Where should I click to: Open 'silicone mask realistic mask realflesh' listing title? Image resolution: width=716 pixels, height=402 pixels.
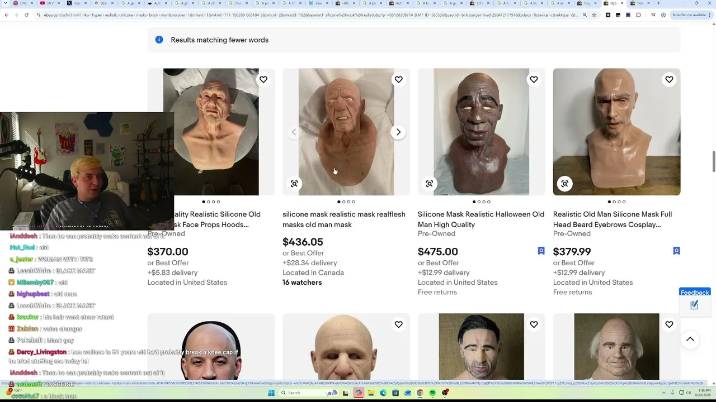[344, 219]
